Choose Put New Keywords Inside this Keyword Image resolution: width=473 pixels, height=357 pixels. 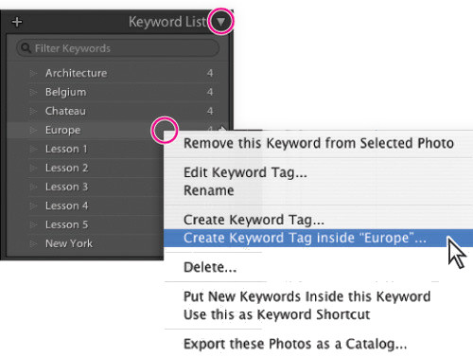[x=307, y=296]
